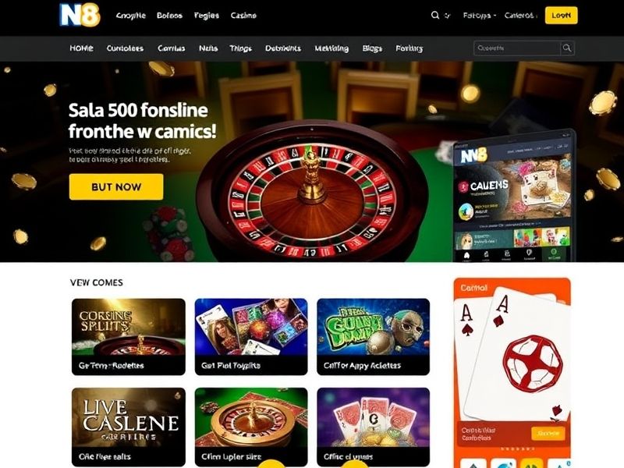Image resolution: width=624 pixels, height=468 pixels.
Task: Click the N8 logo on tablet screen
Action: [473, 155]
